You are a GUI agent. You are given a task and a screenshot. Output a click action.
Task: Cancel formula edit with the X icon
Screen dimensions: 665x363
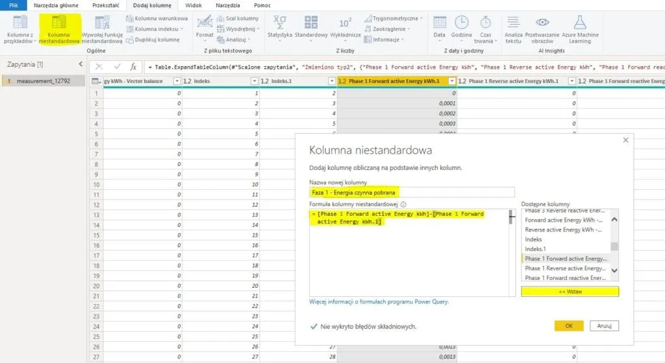click(99, 66)
